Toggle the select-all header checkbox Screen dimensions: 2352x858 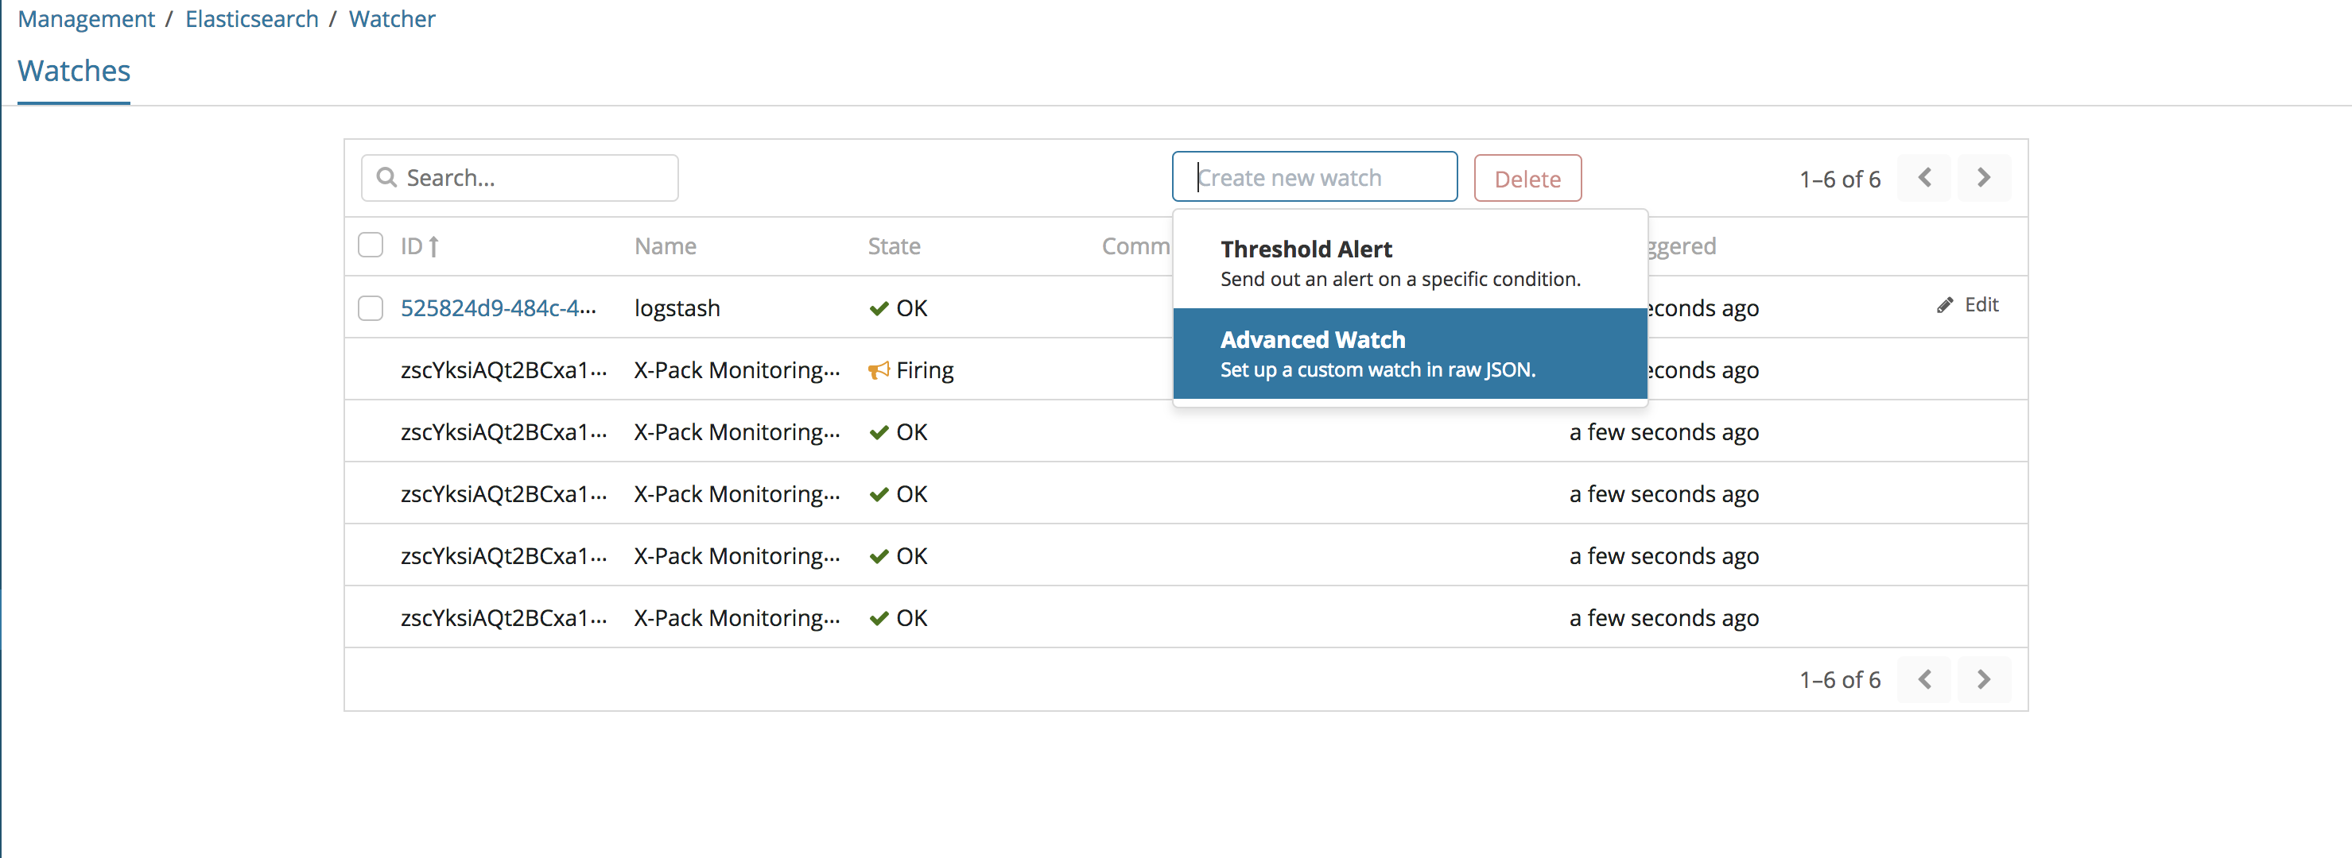(x=370, y=245)
